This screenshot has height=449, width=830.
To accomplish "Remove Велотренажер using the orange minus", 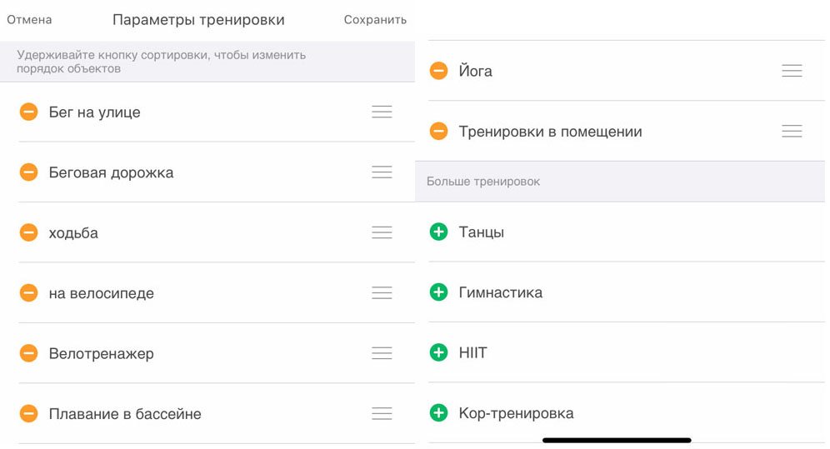I will [x=28, y=352].
